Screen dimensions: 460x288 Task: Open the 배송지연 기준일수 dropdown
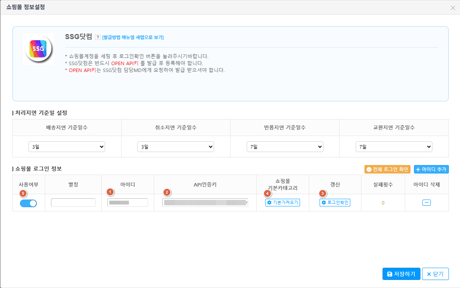coord(67,147)
